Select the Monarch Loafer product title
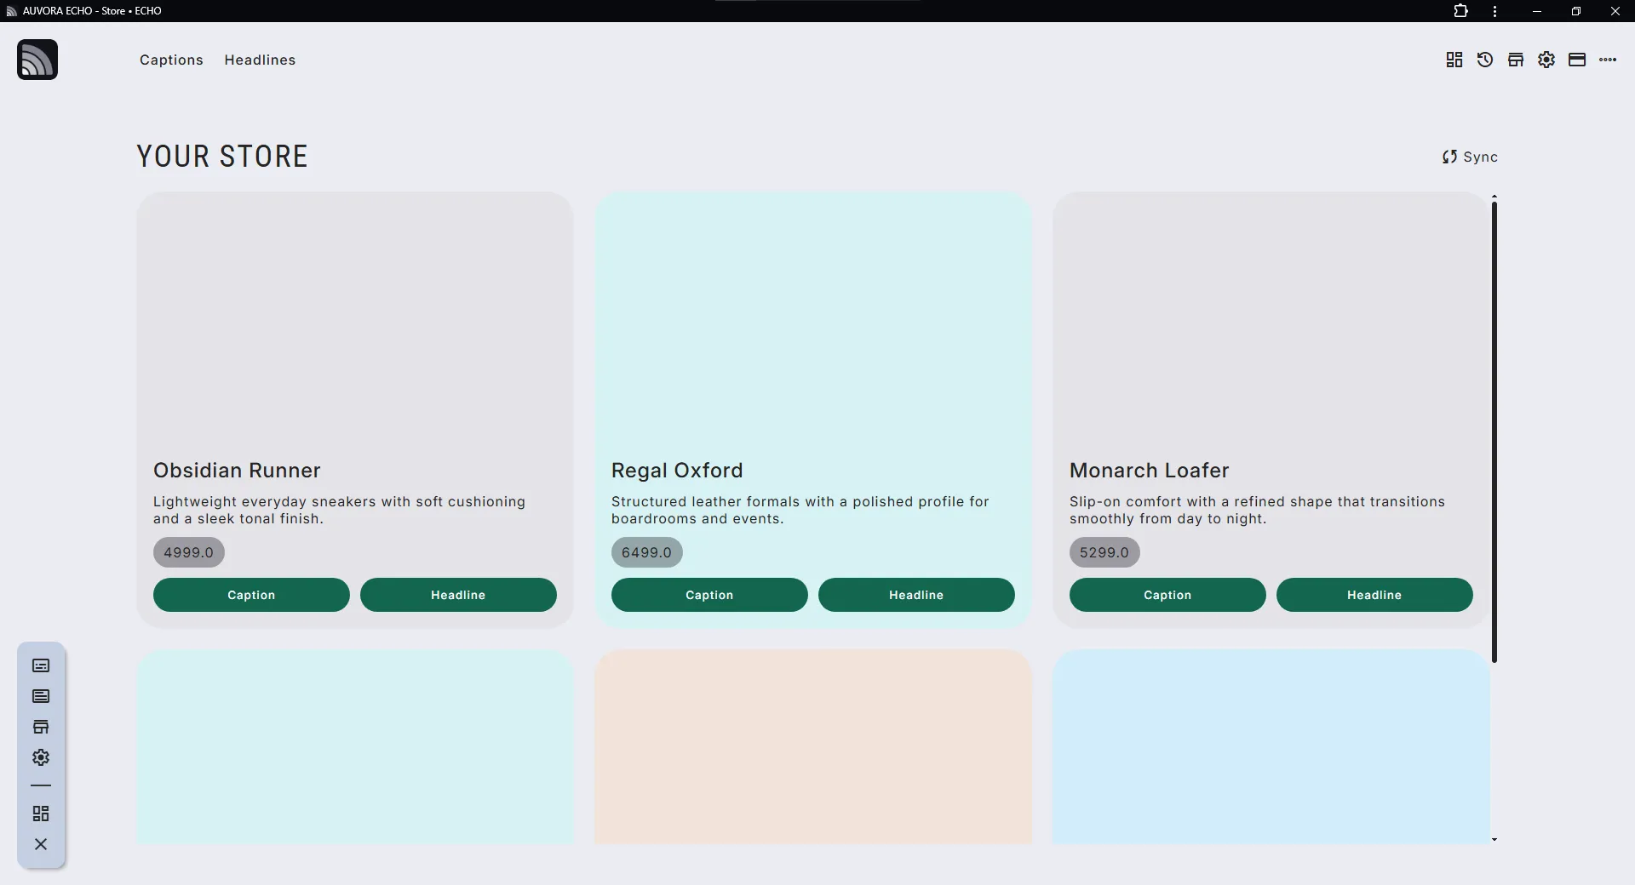This screenshot has height=885, width=1635. [x=1150, y=471]
